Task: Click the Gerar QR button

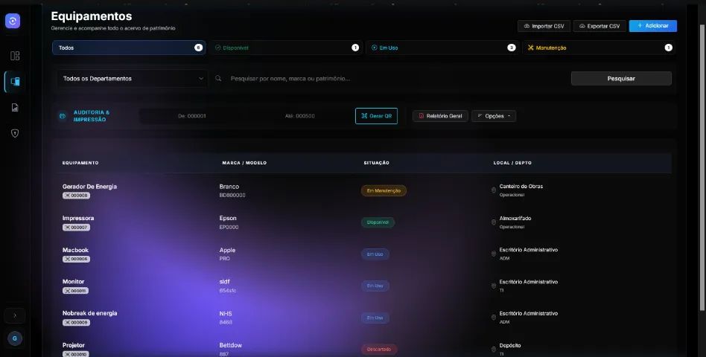Action: click(376, 116)
